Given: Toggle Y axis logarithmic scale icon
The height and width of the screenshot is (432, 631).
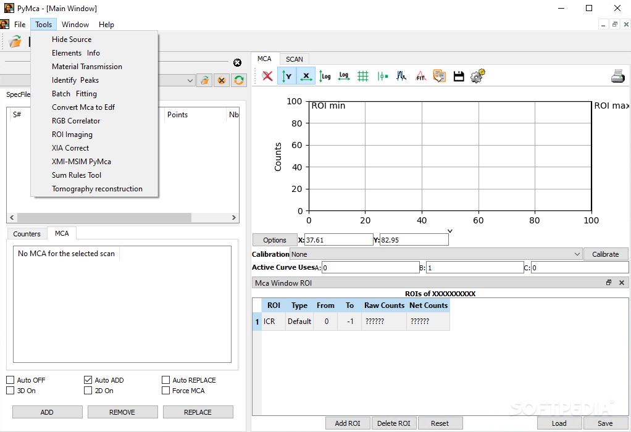Looking at the screenshot, I should (325, 76).
